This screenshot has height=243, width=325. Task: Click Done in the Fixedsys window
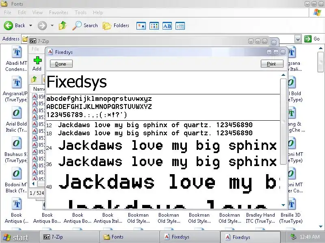61,64
